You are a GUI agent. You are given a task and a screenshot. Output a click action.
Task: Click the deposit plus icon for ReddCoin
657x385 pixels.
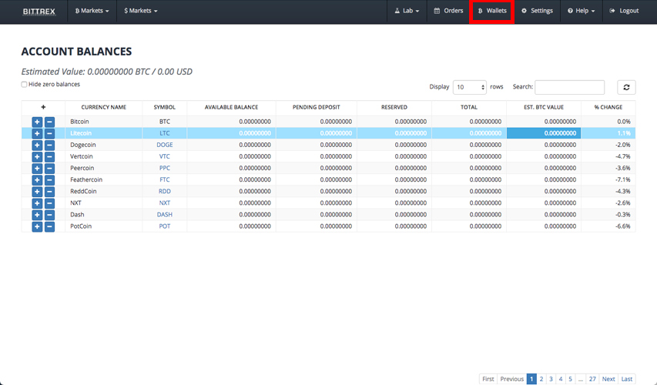pyautogui.click(x=37, y=192)
